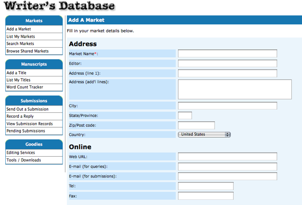The image size is (302, 205).
Task: Open the Country dropdown showing United States
Action: [204, 135]
